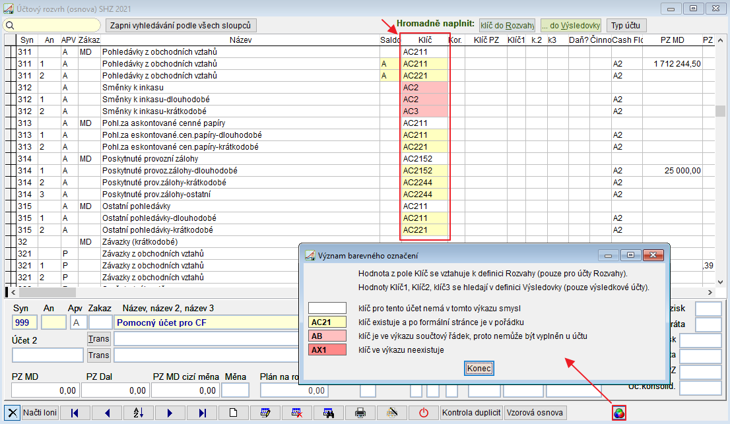Image resolution: width=730 pixels, height=424 pixels.
Task: Click the pink AB legend swatch
Action: (327, 336)
